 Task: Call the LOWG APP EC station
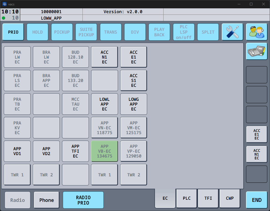[x=134, y=104]
